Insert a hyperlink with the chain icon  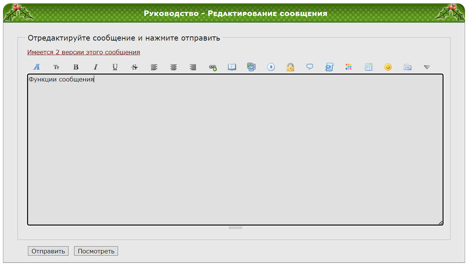[213, 67]
